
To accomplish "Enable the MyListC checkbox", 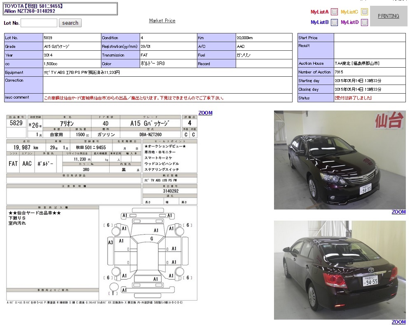I will 364,12.
